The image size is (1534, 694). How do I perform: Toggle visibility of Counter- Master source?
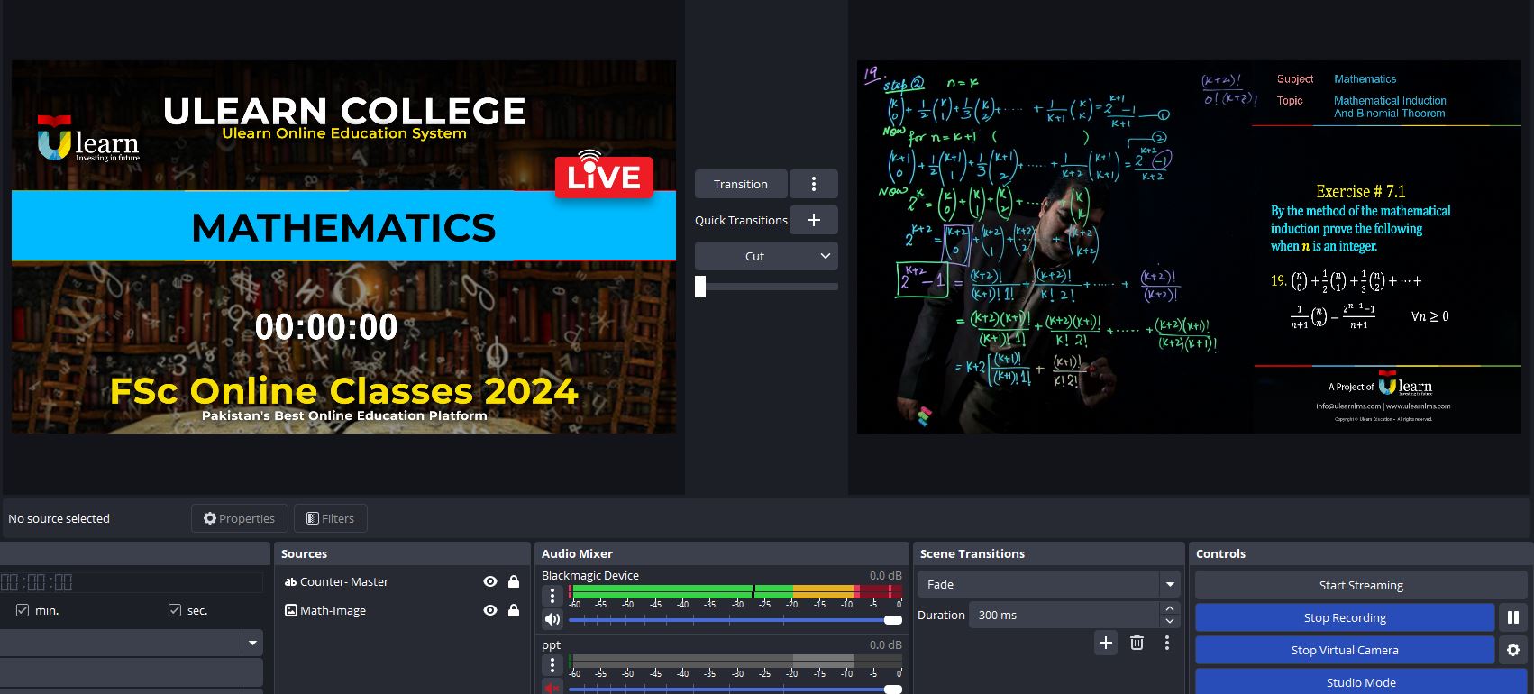(490, 582)
